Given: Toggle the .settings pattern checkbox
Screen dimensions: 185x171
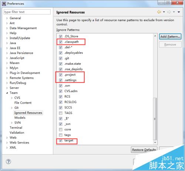Looking at the screenshot, I should click(x=61, y=80).
